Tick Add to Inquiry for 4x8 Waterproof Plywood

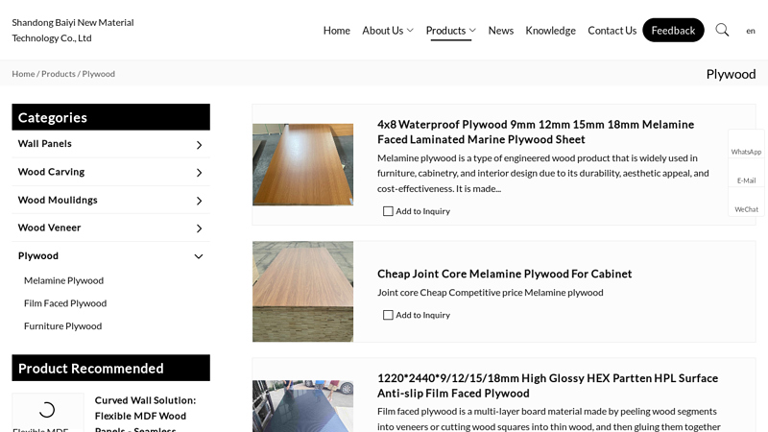click(x=388, y=211)
